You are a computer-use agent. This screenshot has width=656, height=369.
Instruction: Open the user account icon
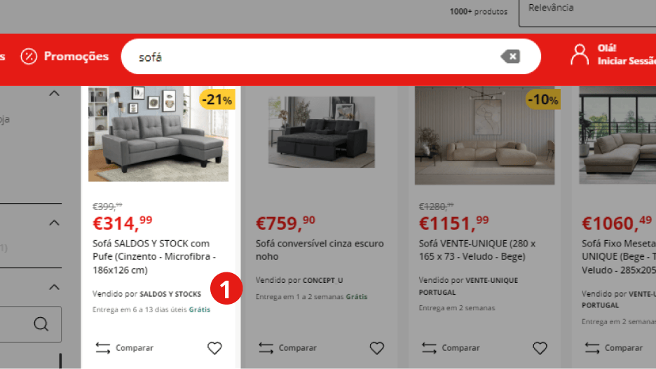pyautogui.click(x=580, y=55)
